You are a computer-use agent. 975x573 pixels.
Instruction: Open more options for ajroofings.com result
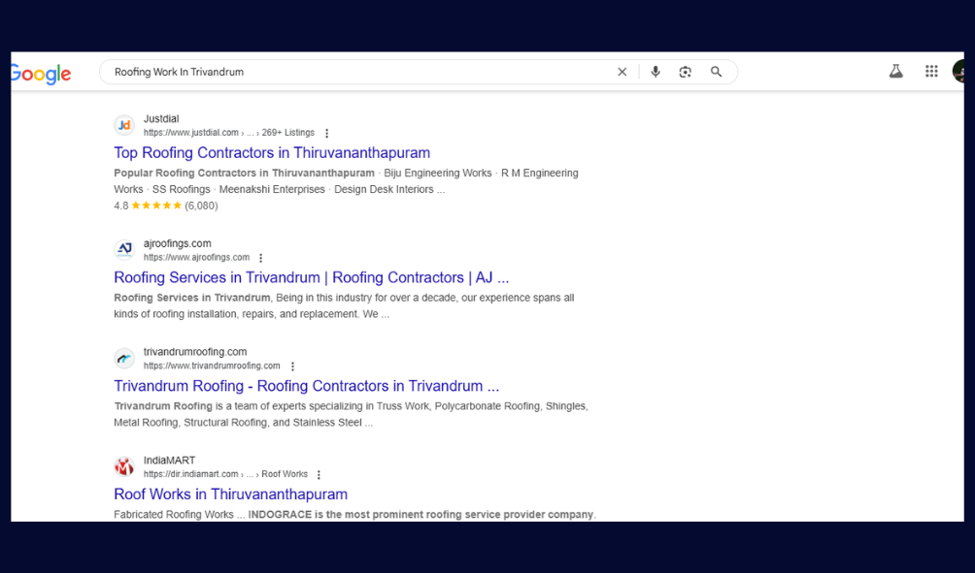pyautogui.click(x=261, y=258)
